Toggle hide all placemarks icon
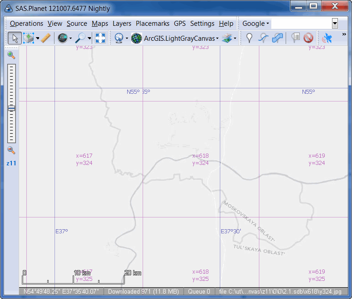Image resolution: width=352 pixels, height=299 pixels. click(309, 39)
